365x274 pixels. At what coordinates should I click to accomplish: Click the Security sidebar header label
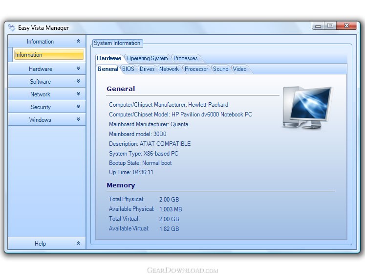point(41,107)
